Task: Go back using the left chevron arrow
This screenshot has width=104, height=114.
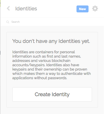Action: [x=8, y=8]
